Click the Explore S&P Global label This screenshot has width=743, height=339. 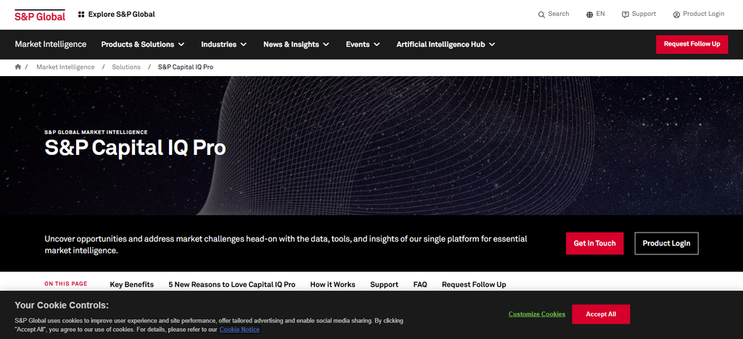[x=122, y=14]
